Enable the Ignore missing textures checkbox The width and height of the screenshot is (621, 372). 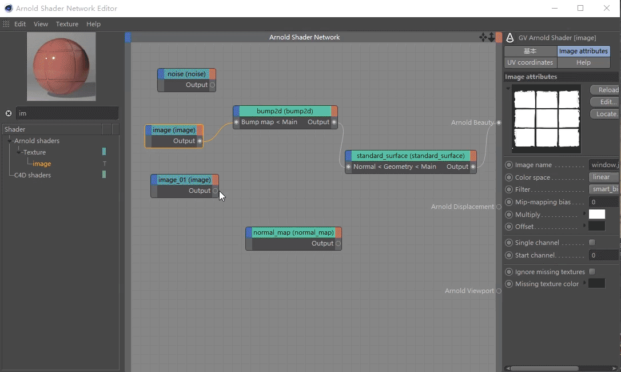coord(592,272)
